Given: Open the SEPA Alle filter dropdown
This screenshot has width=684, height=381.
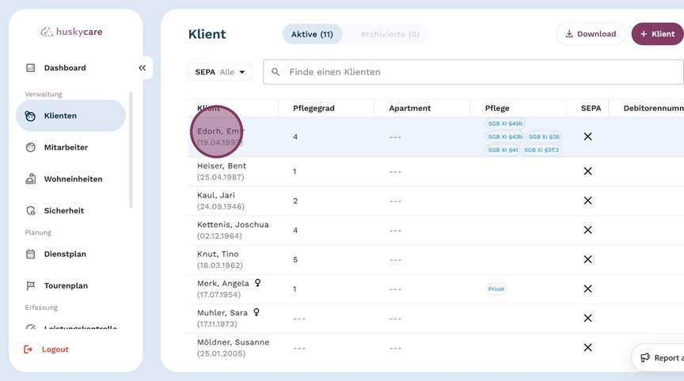Looking at the screenshot, I should [x=219, y=72].
